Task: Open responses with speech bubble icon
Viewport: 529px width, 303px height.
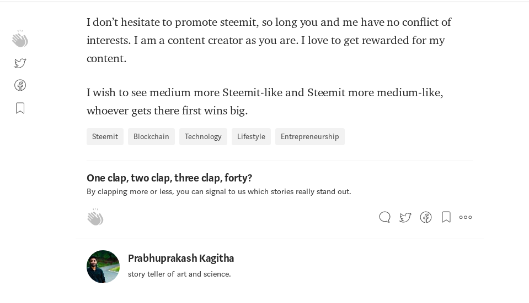Action: pos(384,217)
